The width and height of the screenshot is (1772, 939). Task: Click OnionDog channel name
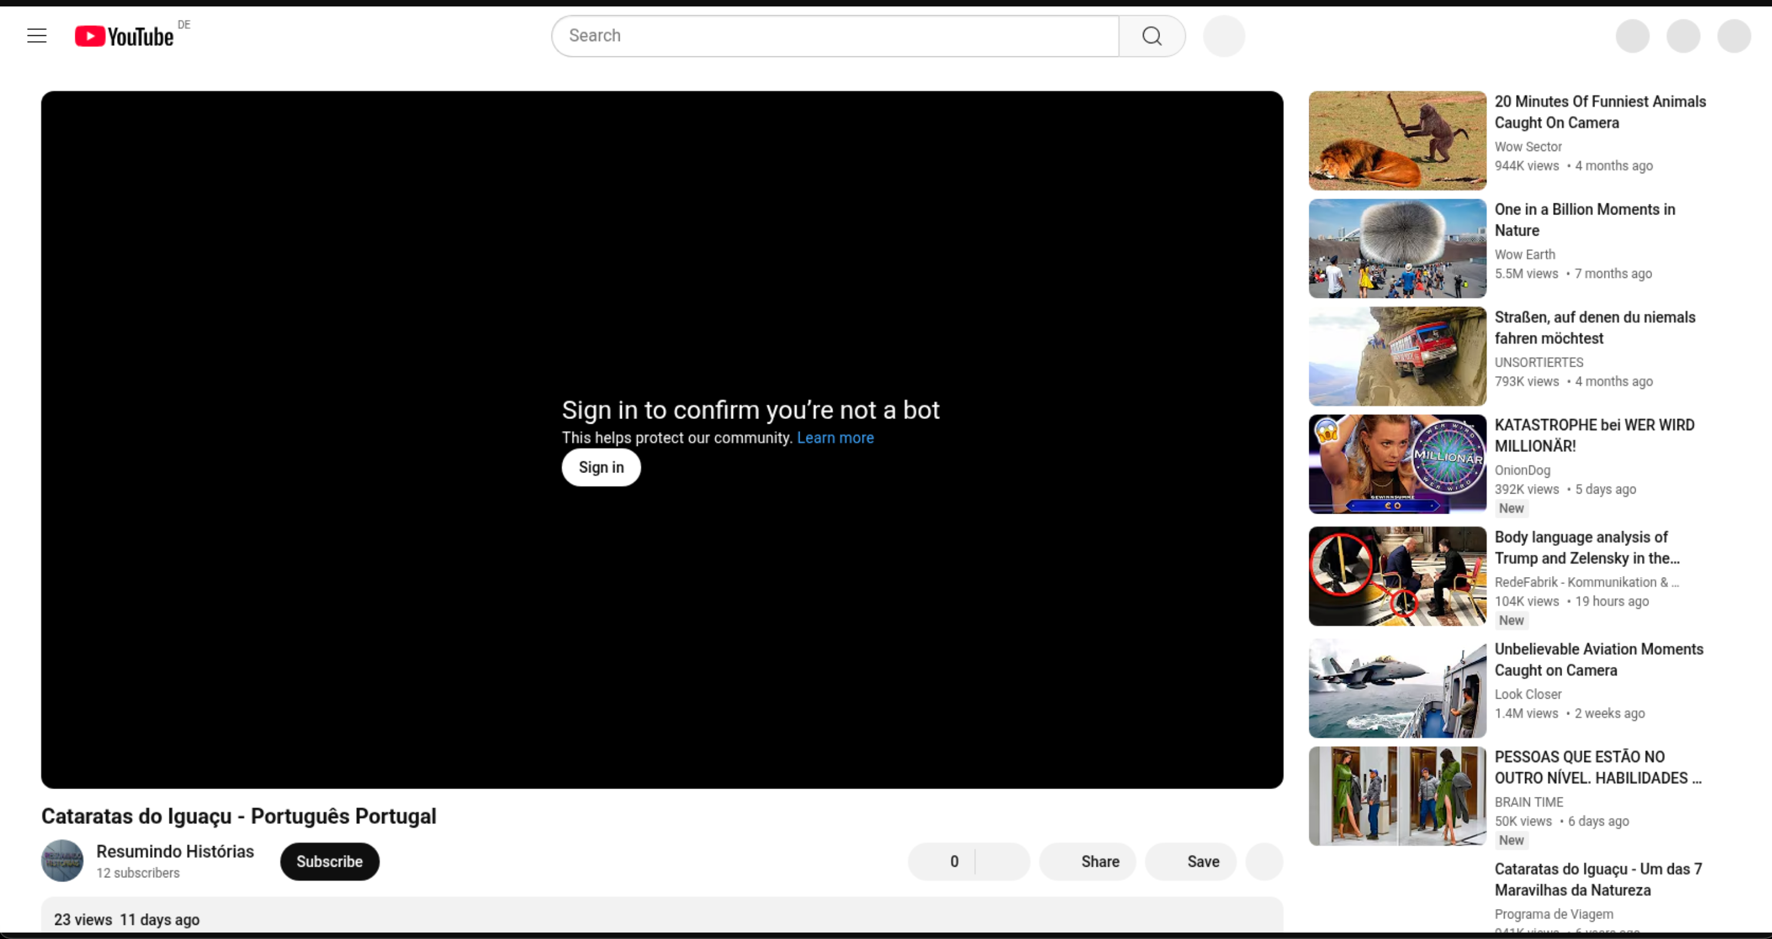click(x=1522, y=470)
